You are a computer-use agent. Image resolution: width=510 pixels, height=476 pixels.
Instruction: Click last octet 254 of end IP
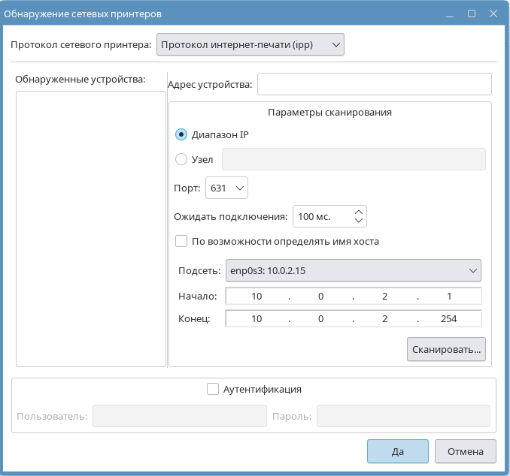pyautogui.click(x=450, y=319)
